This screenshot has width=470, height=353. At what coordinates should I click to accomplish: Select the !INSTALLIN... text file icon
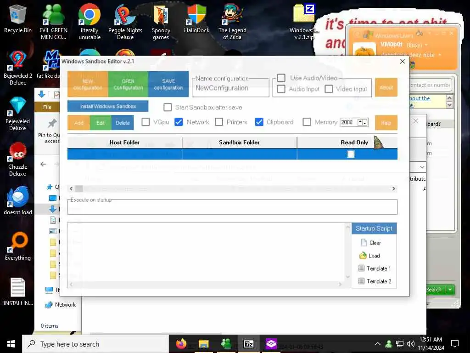pos(18,292)
